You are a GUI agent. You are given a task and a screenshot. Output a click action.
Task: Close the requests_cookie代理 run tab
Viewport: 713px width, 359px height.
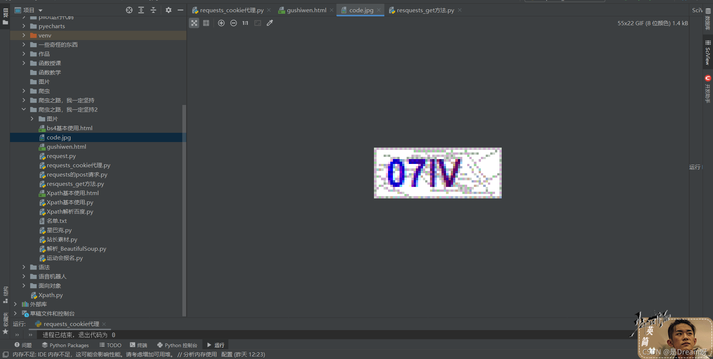coord(104,324)
